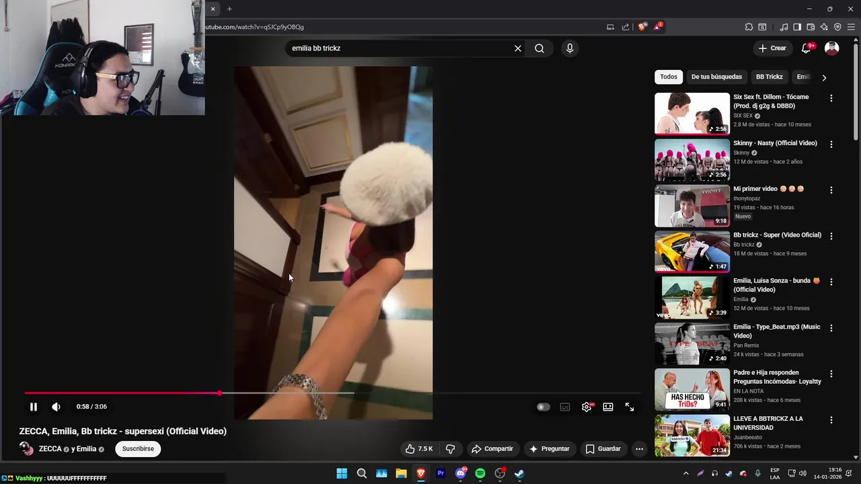Select the 'BB Trickz' filter chip

coord(770,77)
